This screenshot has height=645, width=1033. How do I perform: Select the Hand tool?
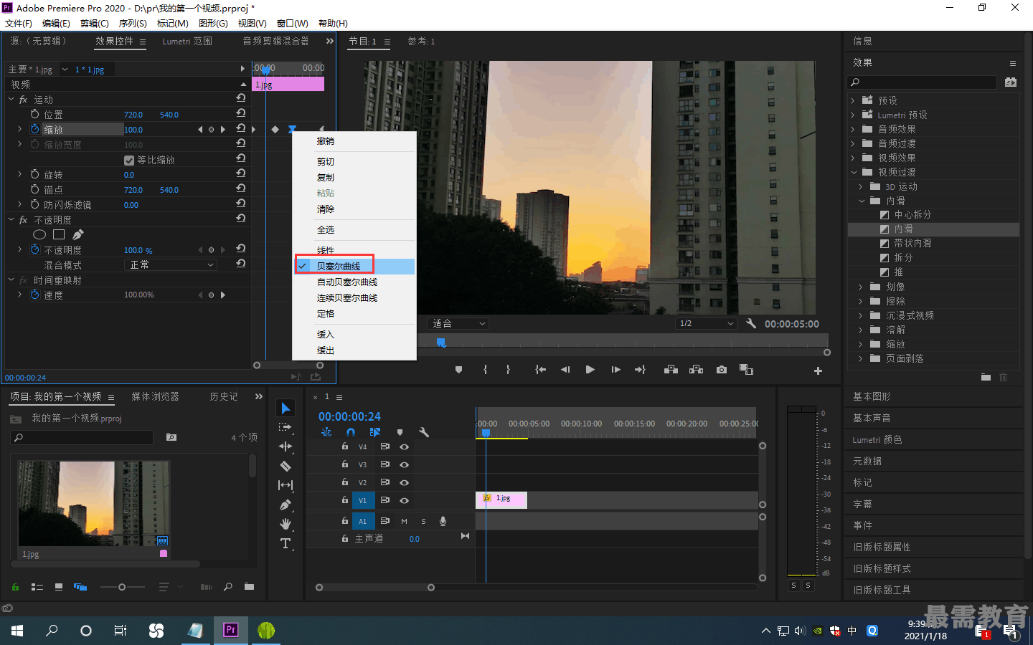(x=286, y=524)
